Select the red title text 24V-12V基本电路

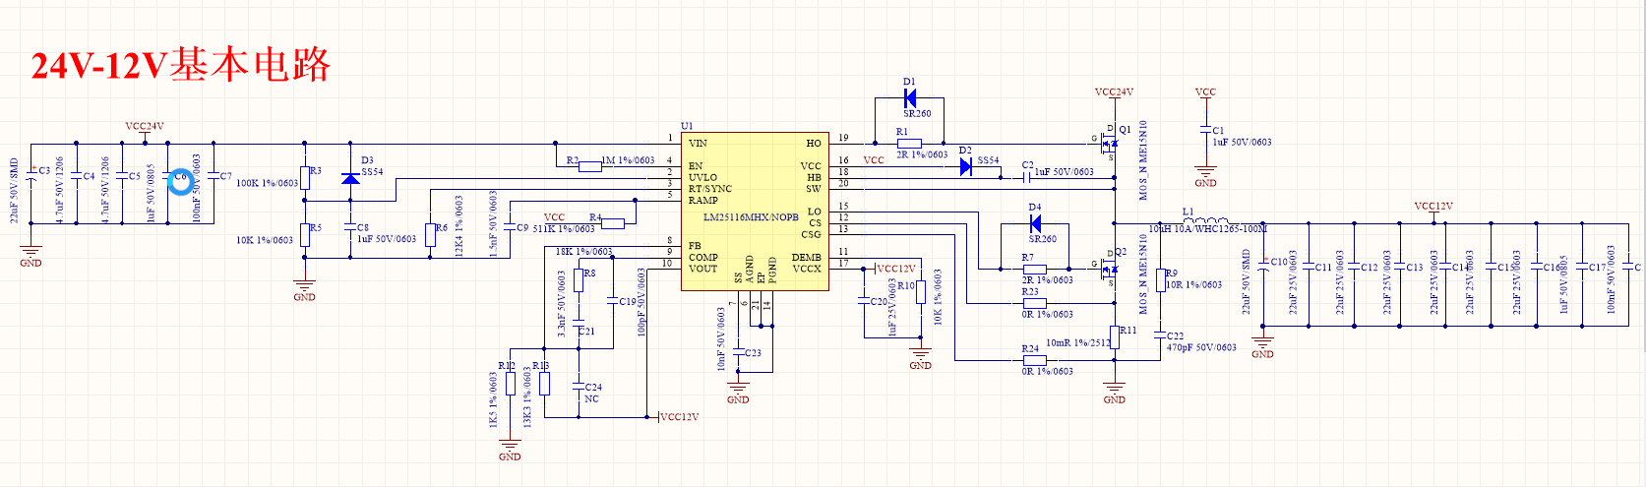pos(181,65)
